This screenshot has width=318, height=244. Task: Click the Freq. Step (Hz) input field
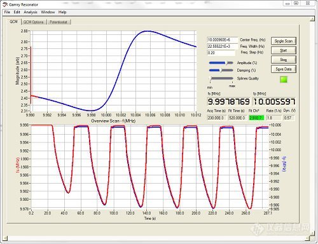(x=221, y=53)
